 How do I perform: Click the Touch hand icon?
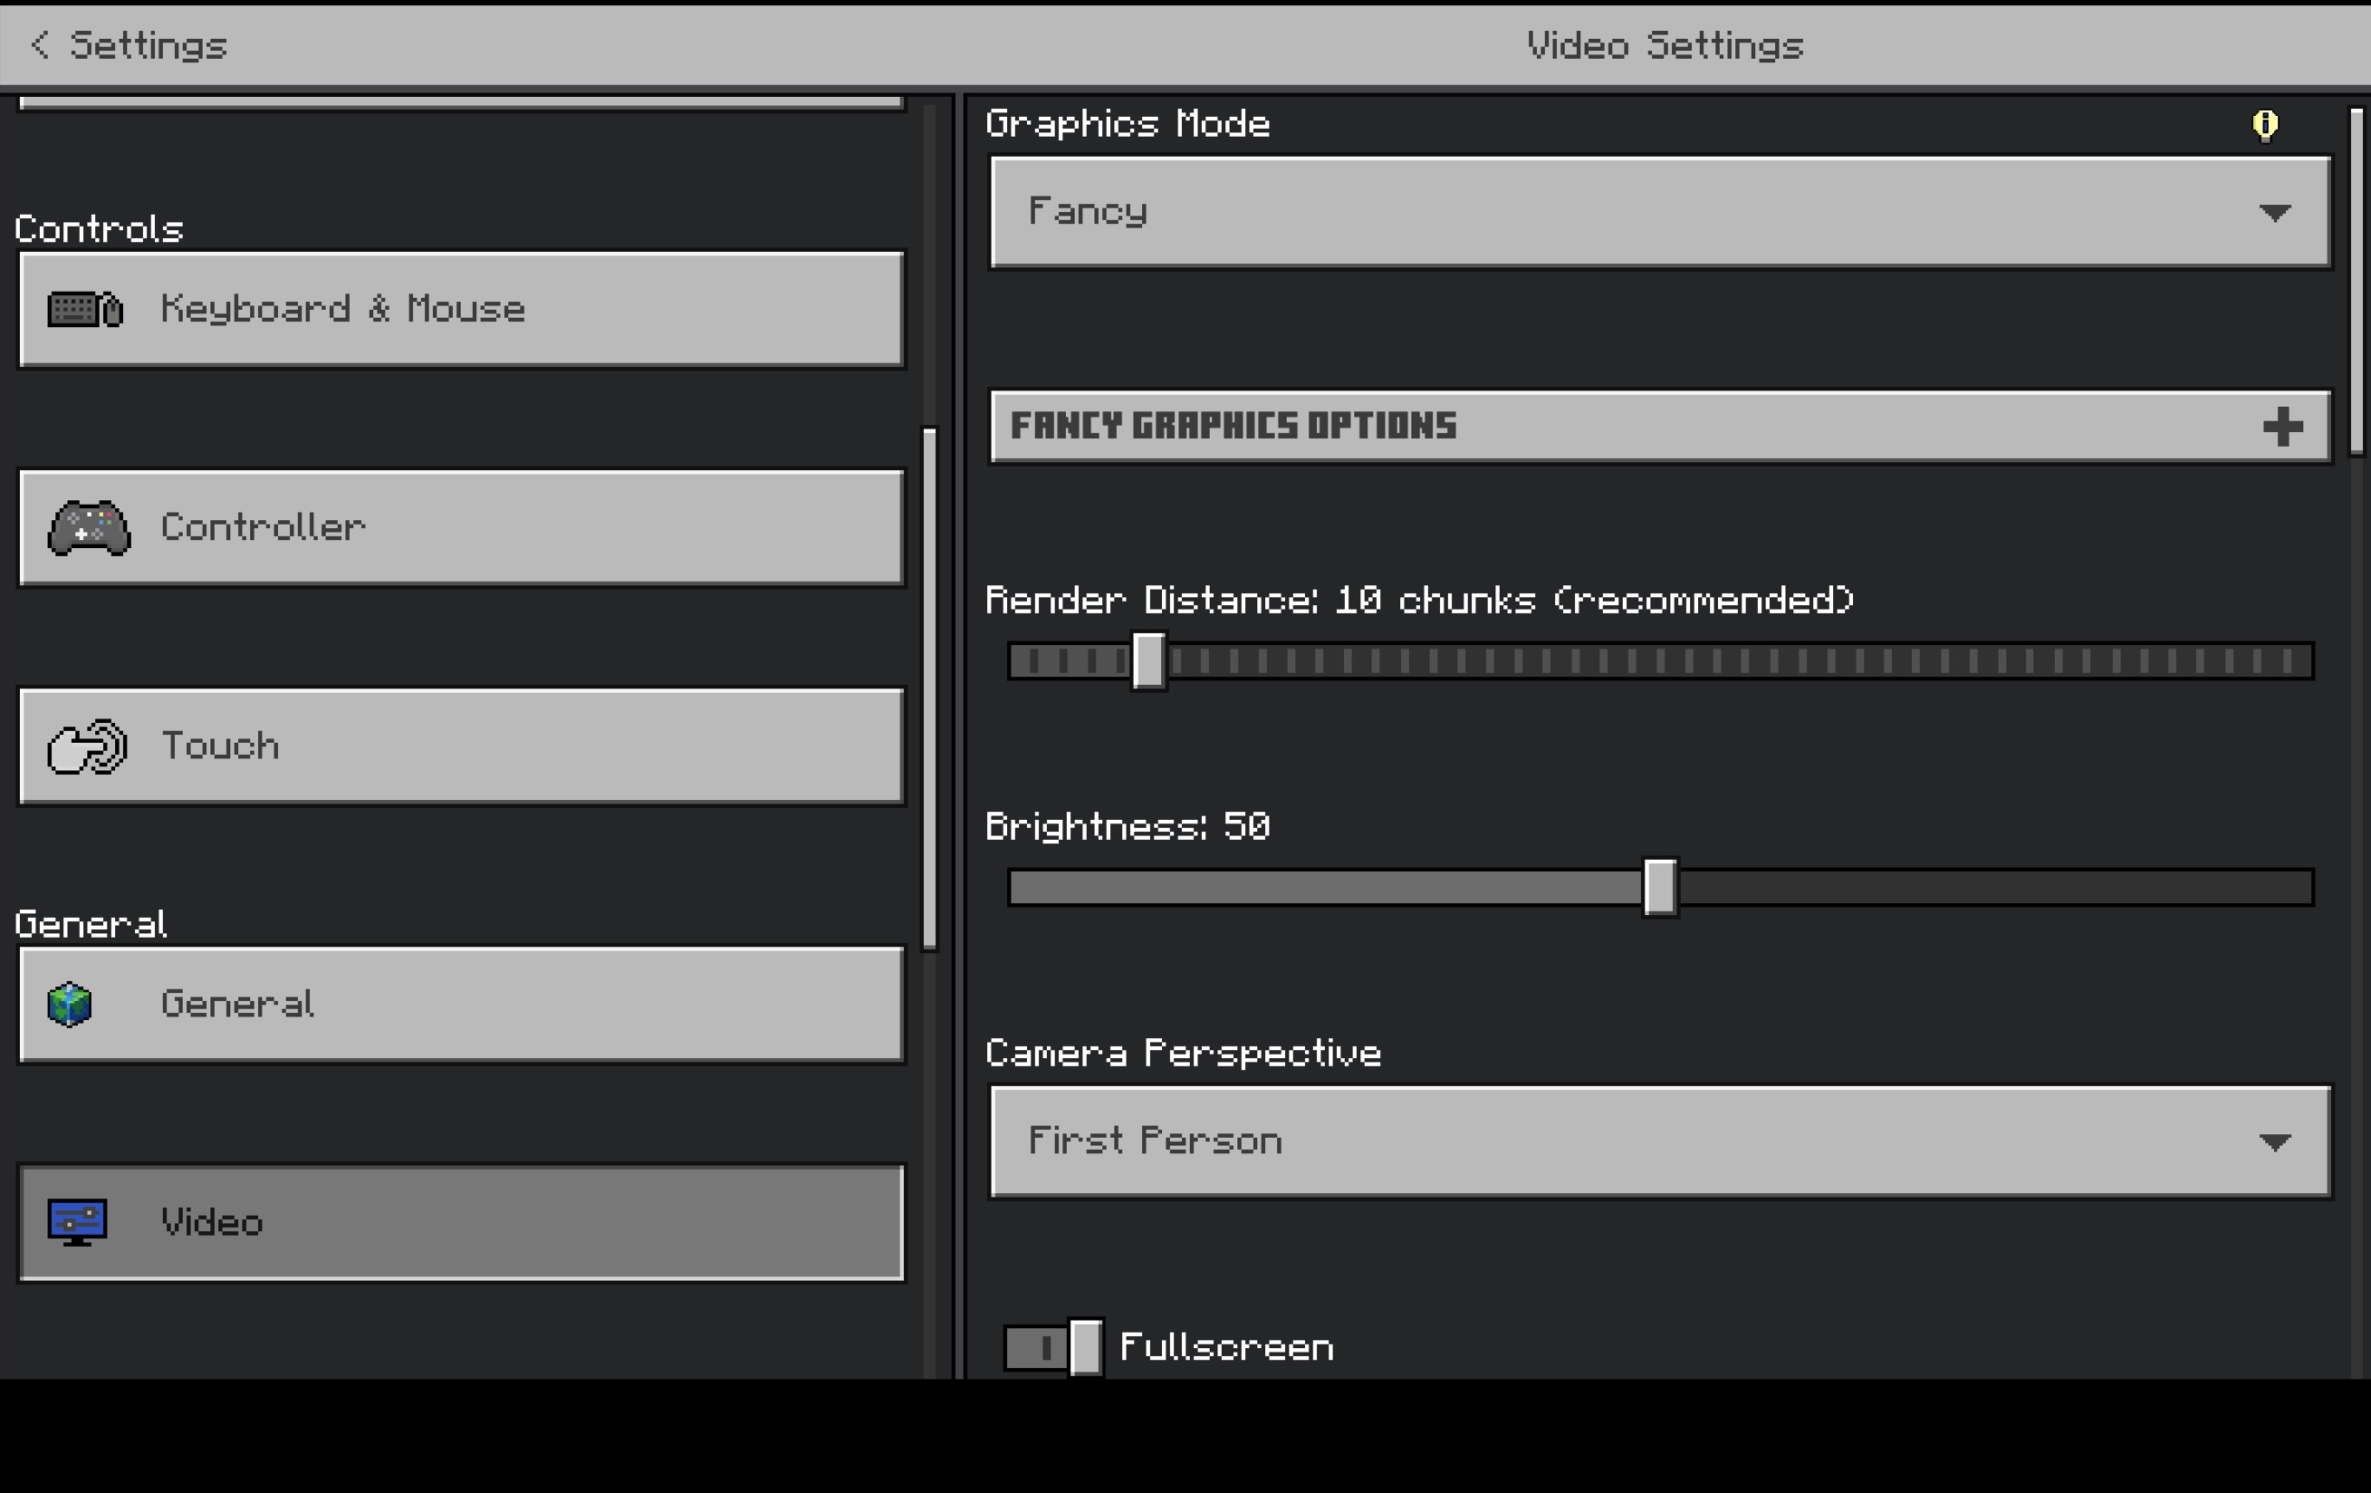88,746
